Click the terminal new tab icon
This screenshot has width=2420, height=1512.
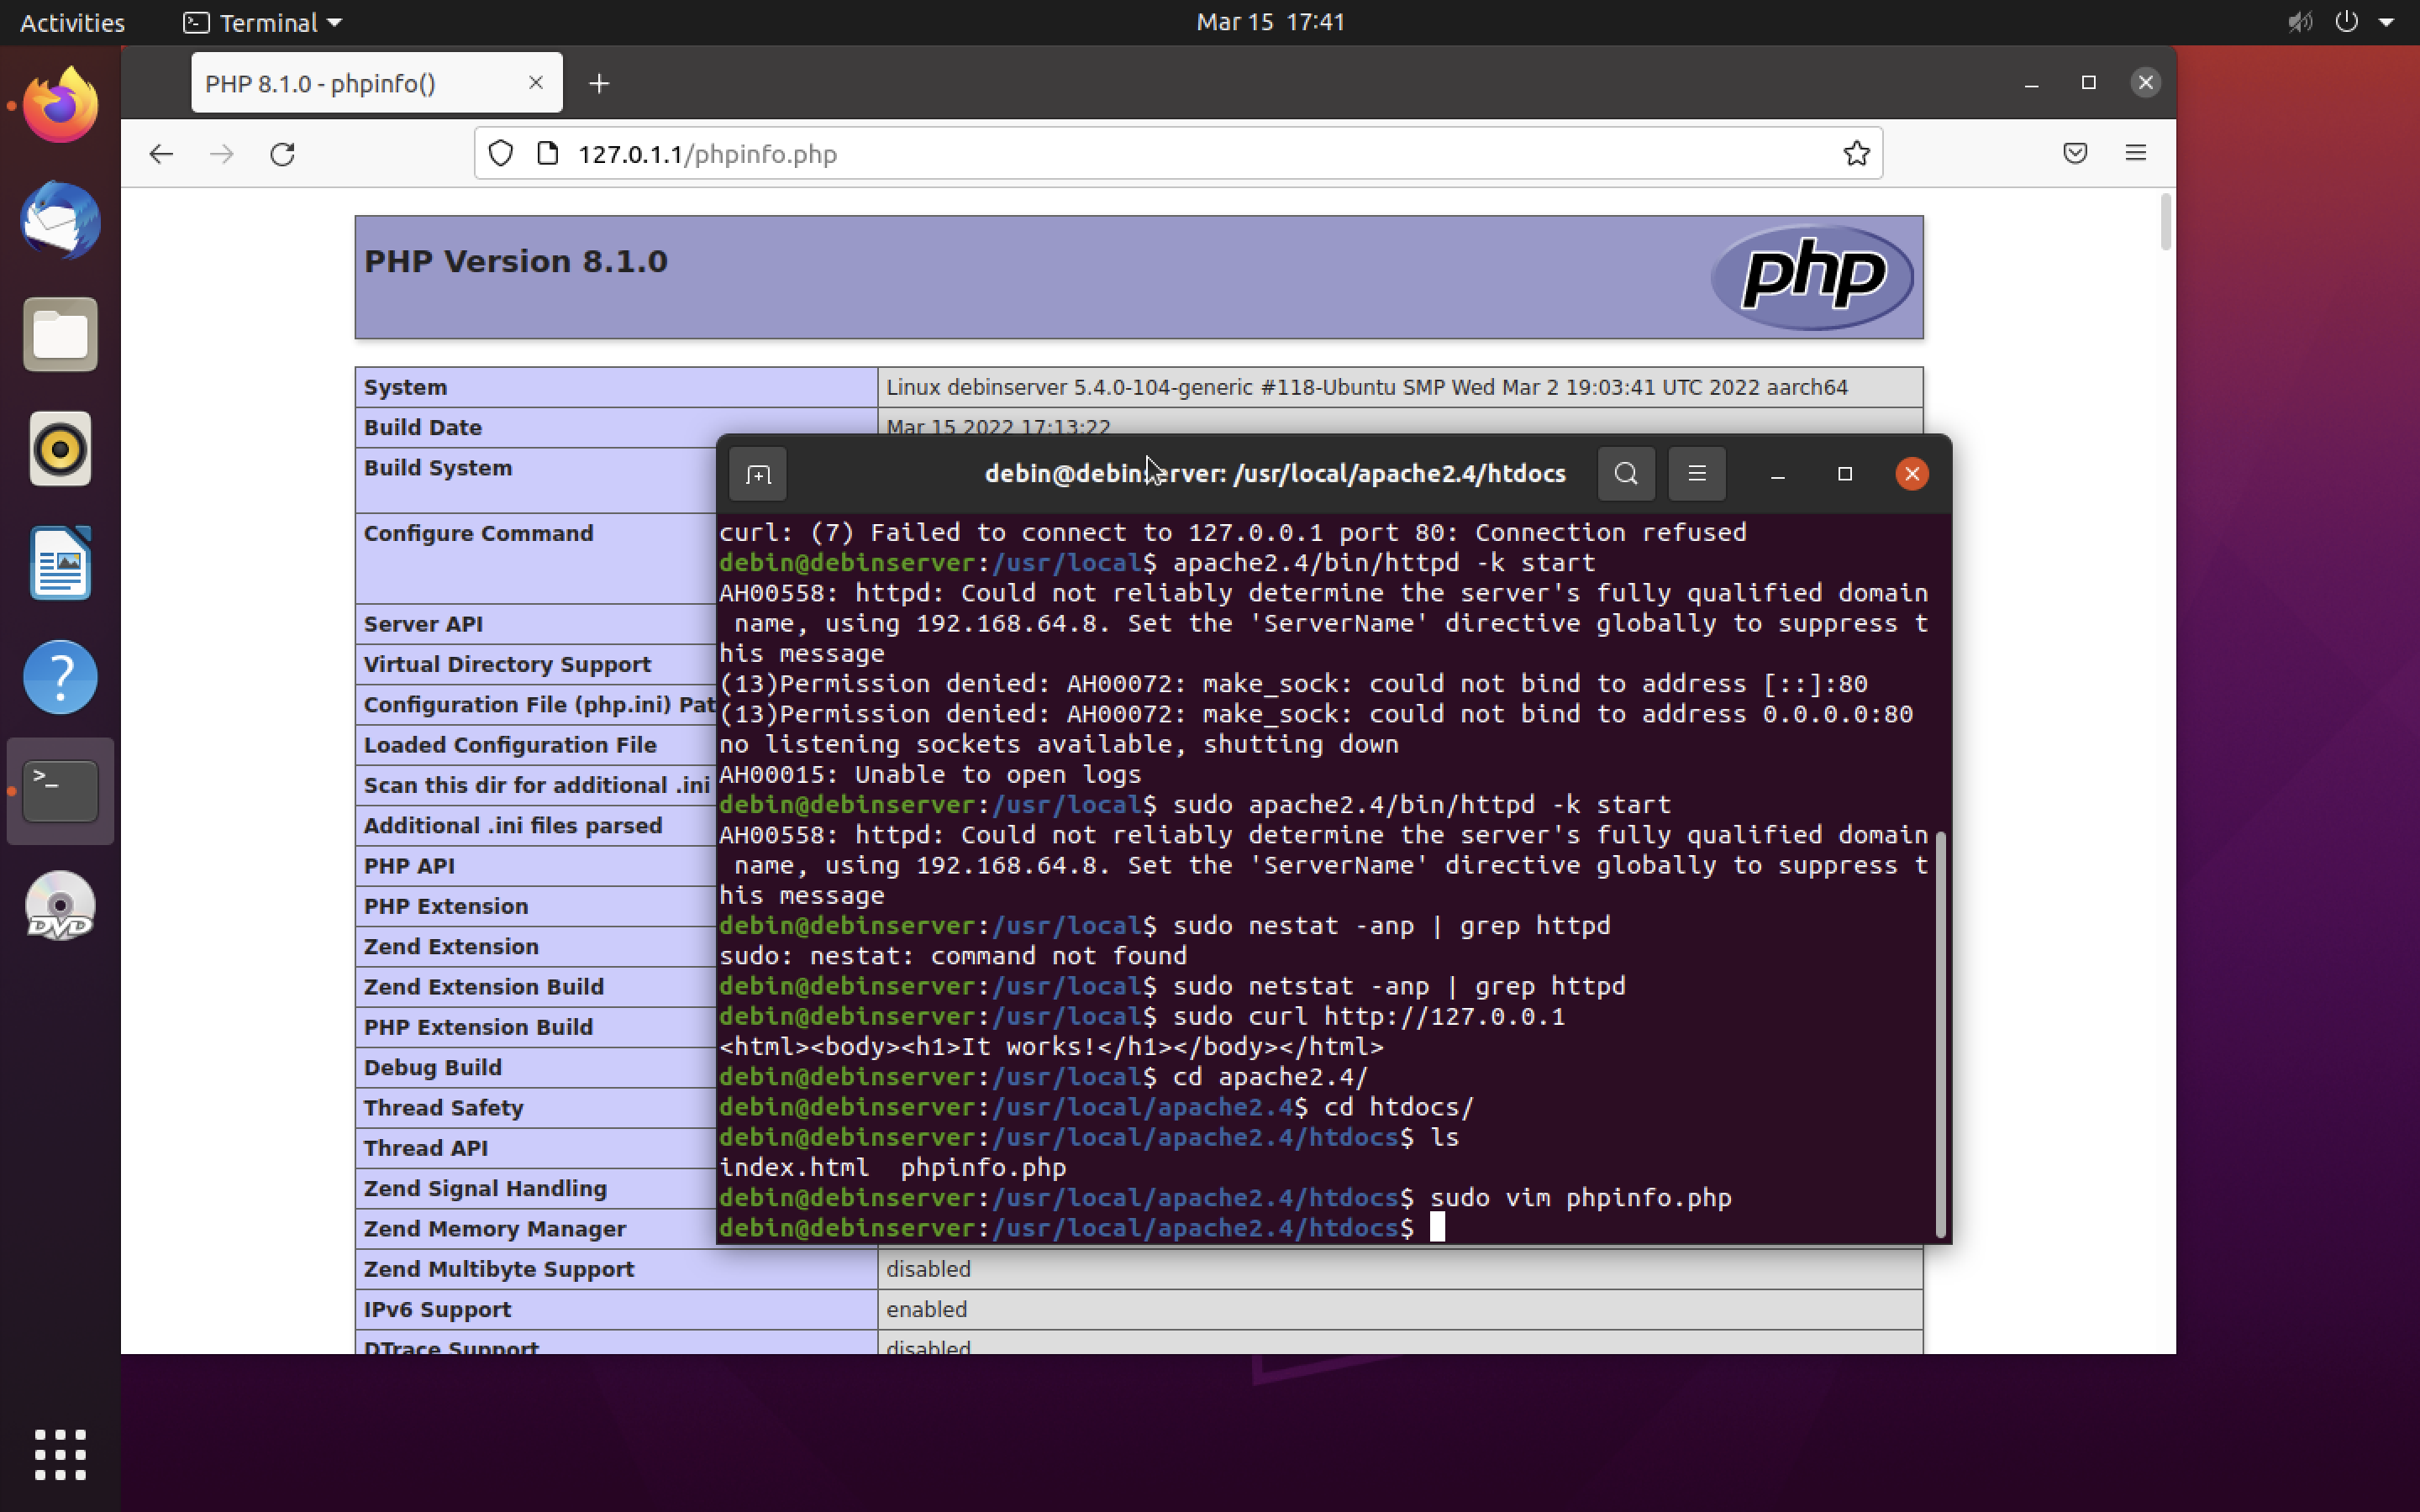pos(758,474)
